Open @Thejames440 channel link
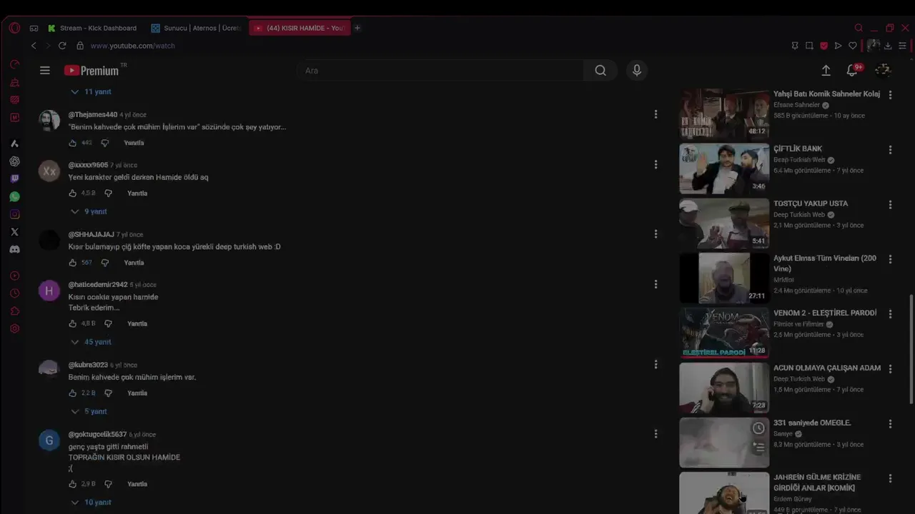 point(93,115)
